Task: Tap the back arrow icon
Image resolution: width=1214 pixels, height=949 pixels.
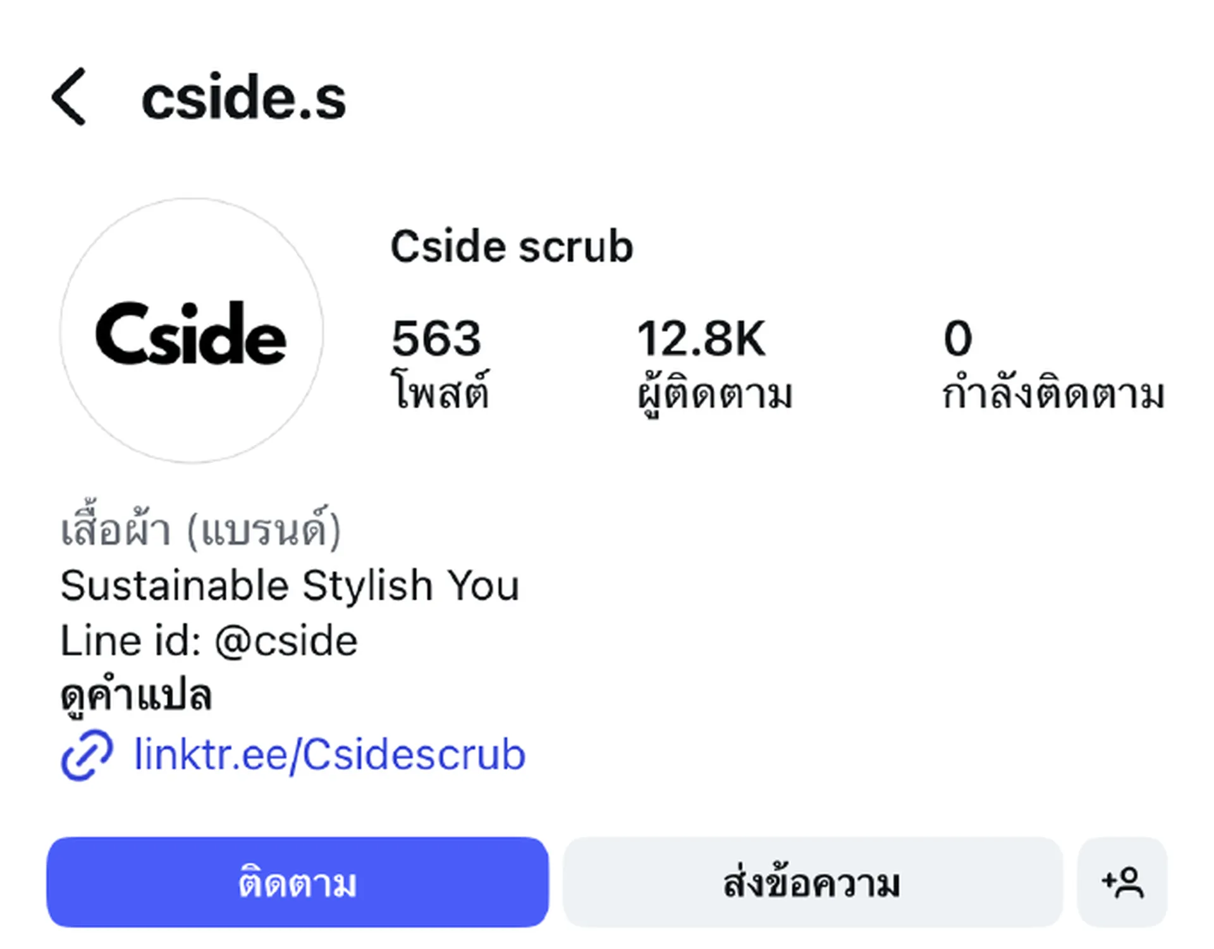Action: [x=69, y=97]
